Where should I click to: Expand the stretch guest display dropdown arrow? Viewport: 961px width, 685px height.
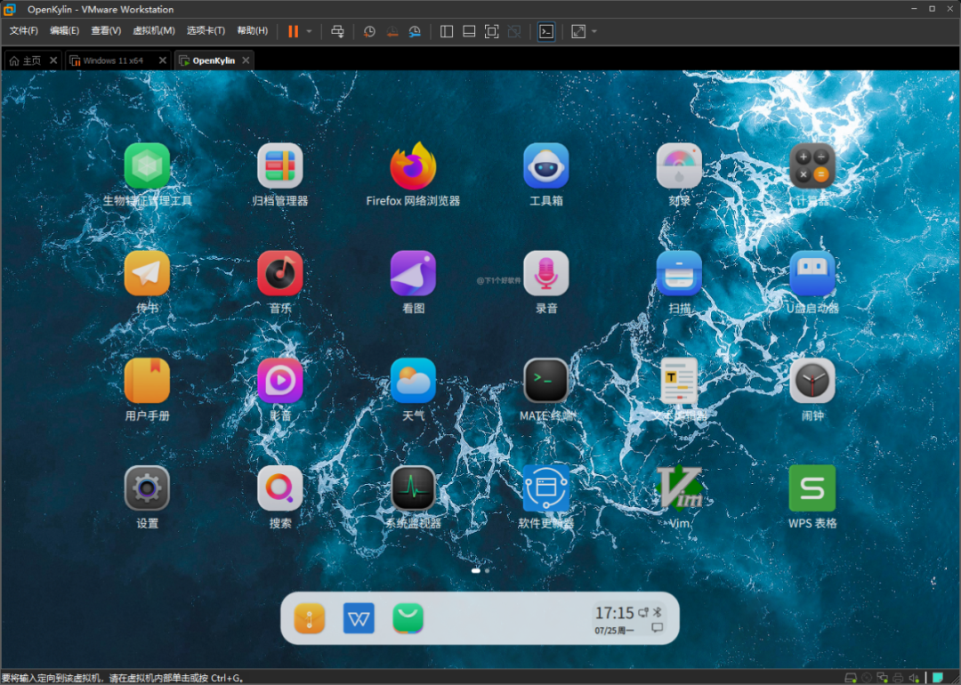point(594,31)
